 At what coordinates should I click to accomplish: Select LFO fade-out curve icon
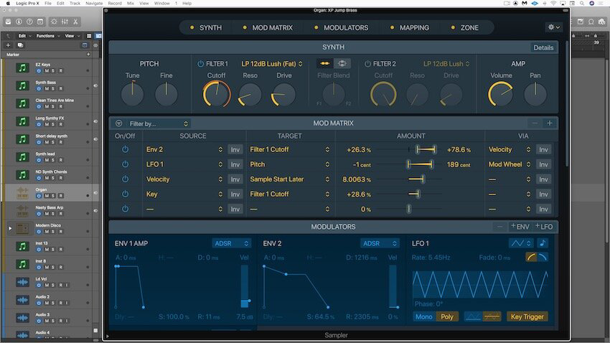[543, 257]
